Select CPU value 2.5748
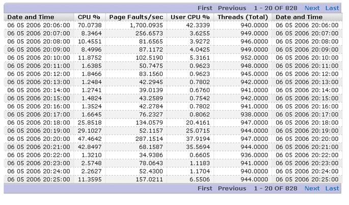The width and height of the screenshot is (349, 205). (91, 163)
